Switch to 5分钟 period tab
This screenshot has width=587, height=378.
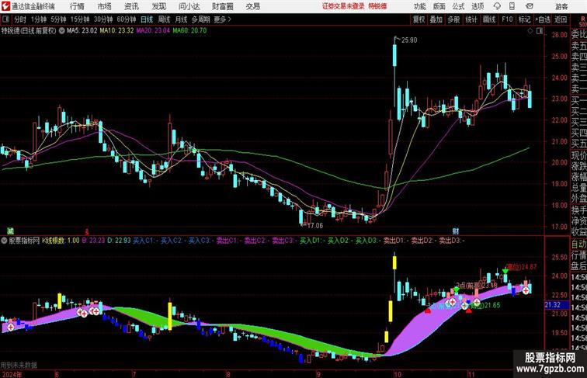point(58,19)
